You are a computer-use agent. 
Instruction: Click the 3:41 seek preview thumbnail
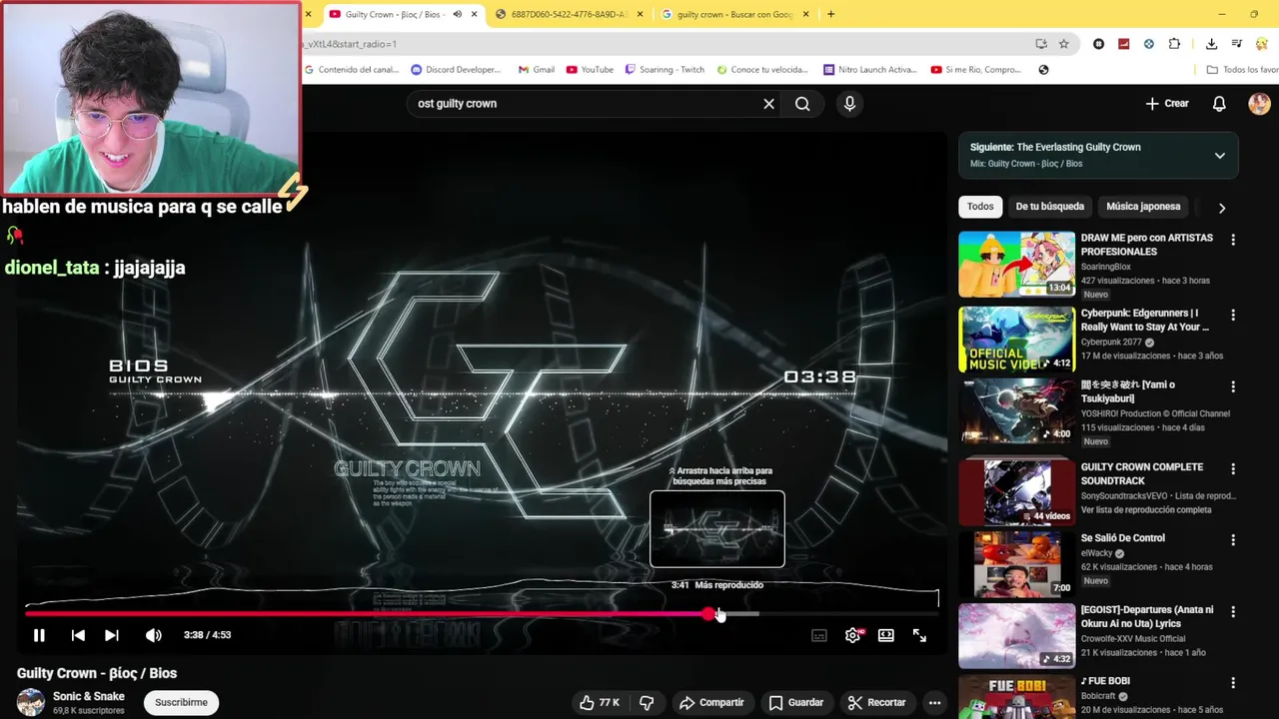(x=717, y=529)
